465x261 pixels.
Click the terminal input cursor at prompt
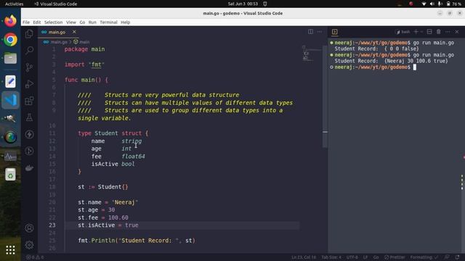(415, 67)
